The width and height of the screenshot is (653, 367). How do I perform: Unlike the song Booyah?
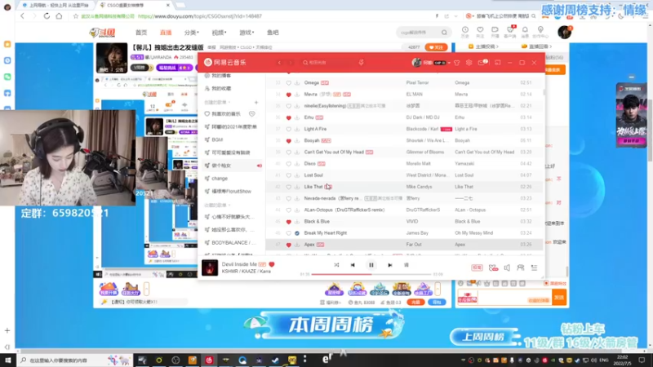pyautogui.click(x=289, y=141)
